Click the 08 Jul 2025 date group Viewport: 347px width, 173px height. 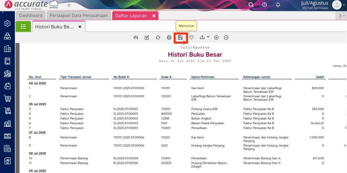tap(37, 153)
